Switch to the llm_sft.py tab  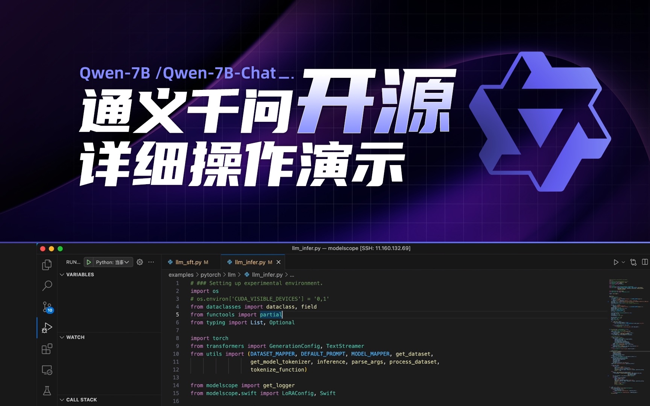click(x=188, y=262)
